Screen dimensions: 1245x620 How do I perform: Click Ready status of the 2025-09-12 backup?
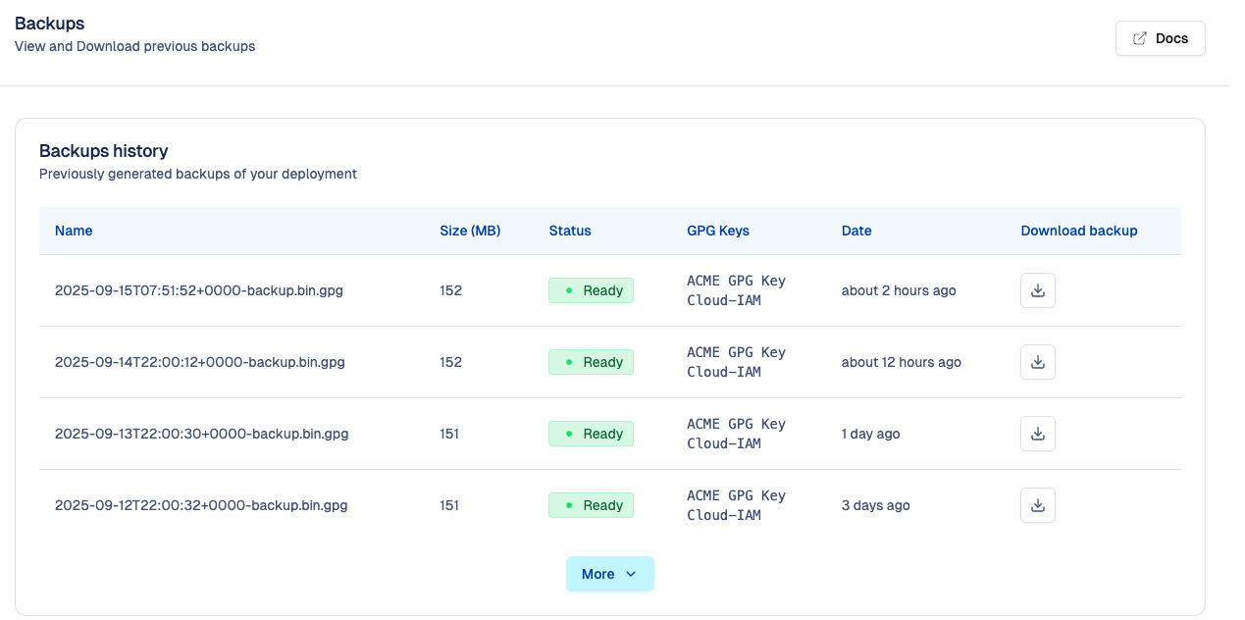(591, 505)
